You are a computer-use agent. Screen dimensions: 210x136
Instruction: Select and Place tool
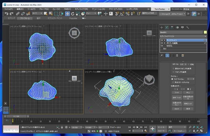click(x=83, y=14)
